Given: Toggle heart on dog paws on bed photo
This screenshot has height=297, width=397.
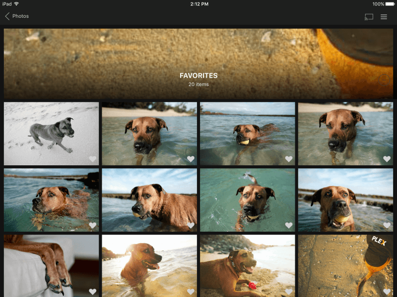Looking at the screenshot, I should point(92,292).
